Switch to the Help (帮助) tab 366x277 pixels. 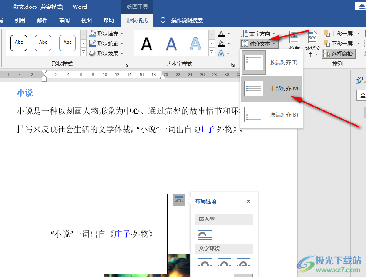(109, 20)
